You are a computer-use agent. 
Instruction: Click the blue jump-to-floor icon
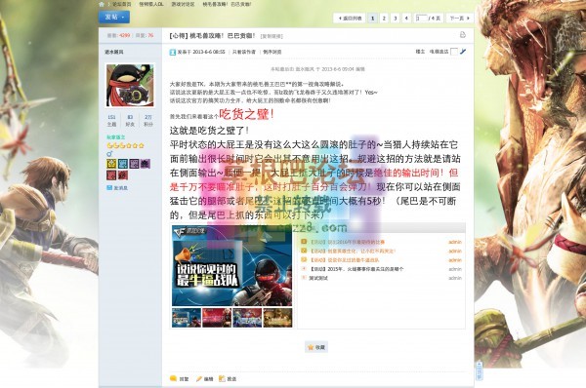[x=463, y=52]
